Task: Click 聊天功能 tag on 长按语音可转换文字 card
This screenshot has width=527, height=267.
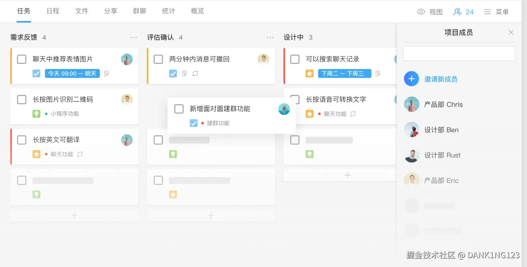Action: (x=335, y=114)
